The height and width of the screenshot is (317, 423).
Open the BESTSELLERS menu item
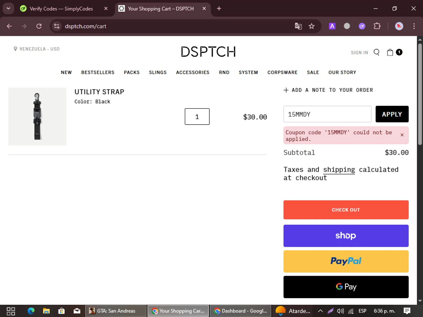[x=98, y=72]
